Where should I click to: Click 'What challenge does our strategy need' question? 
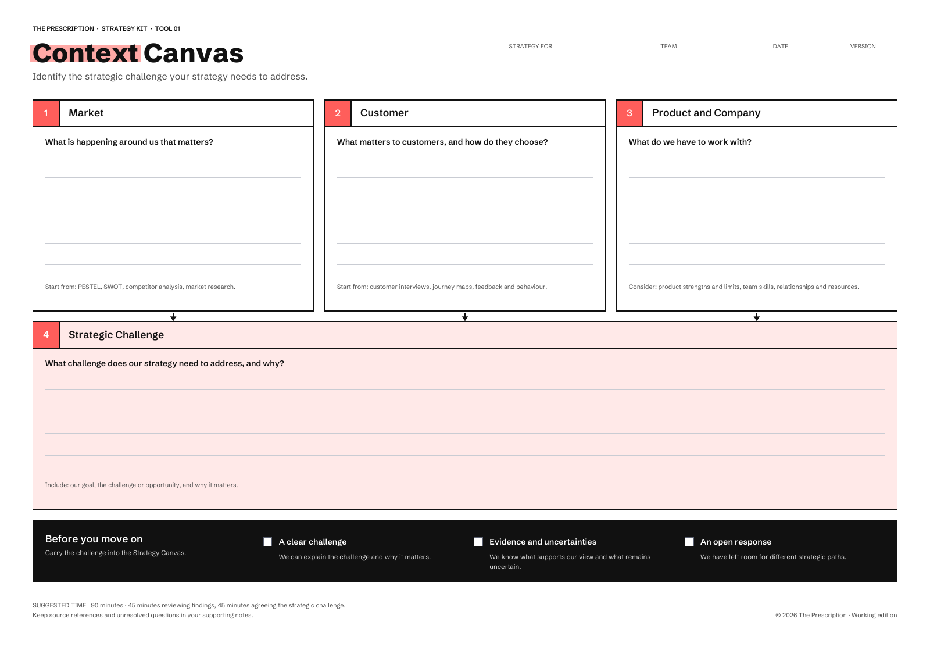coord(164,363)
